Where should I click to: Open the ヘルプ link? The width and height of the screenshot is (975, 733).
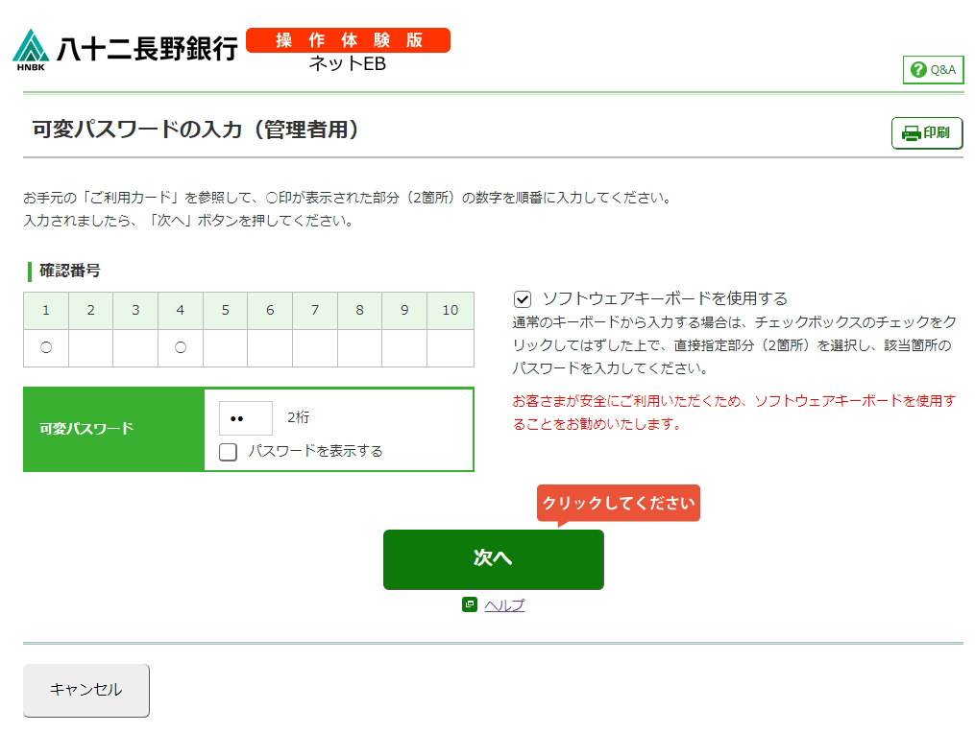505,605
